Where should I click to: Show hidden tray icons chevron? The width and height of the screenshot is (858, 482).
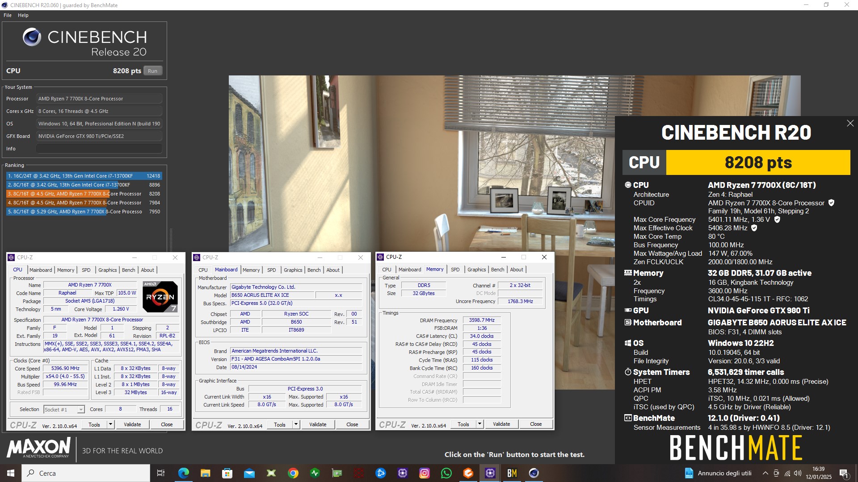[x=765, y=473]
